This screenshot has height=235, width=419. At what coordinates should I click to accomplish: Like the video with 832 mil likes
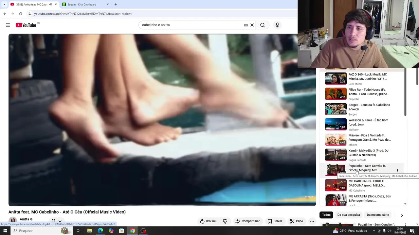pyautogui.click(x=208, y=221)
